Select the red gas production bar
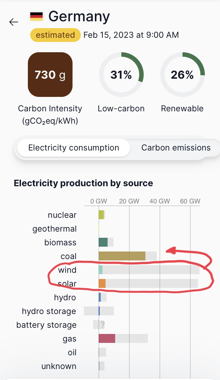The height and width of the screenshot is (380, 220). pyautogui.click(x=107, y=338)
